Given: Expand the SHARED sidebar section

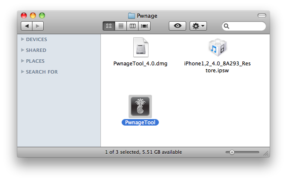Looking at the screenshot, I should click(23, 50).
